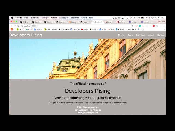Open the Calendar bookmark
The height and width of the screenshot is (131, 175).
tap(38, 29)
